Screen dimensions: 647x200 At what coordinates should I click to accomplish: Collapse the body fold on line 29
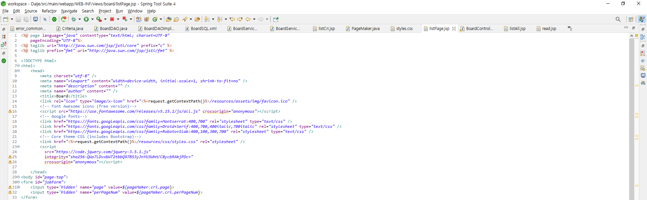pyautogui.click(x=19, y=177)
